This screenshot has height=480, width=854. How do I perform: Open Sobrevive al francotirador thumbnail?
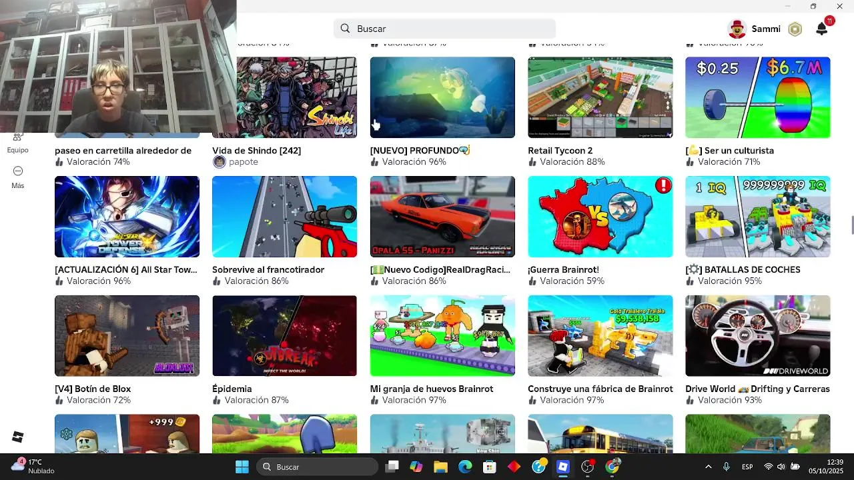tap(284, 217)
